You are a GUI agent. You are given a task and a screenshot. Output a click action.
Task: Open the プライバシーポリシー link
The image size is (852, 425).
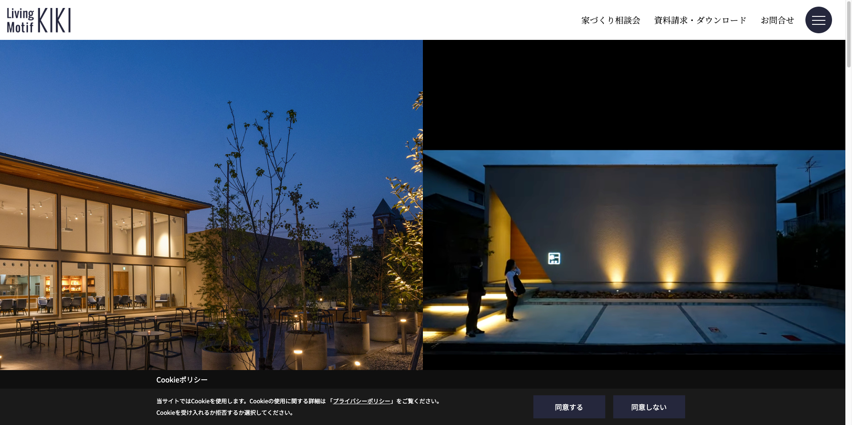(362, 401)
